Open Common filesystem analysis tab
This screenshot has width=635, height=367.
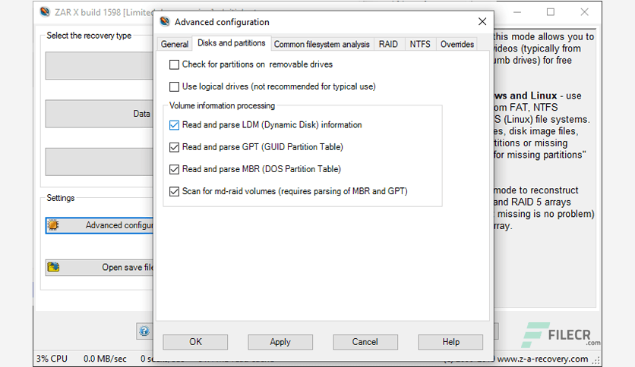coord(322,44)
